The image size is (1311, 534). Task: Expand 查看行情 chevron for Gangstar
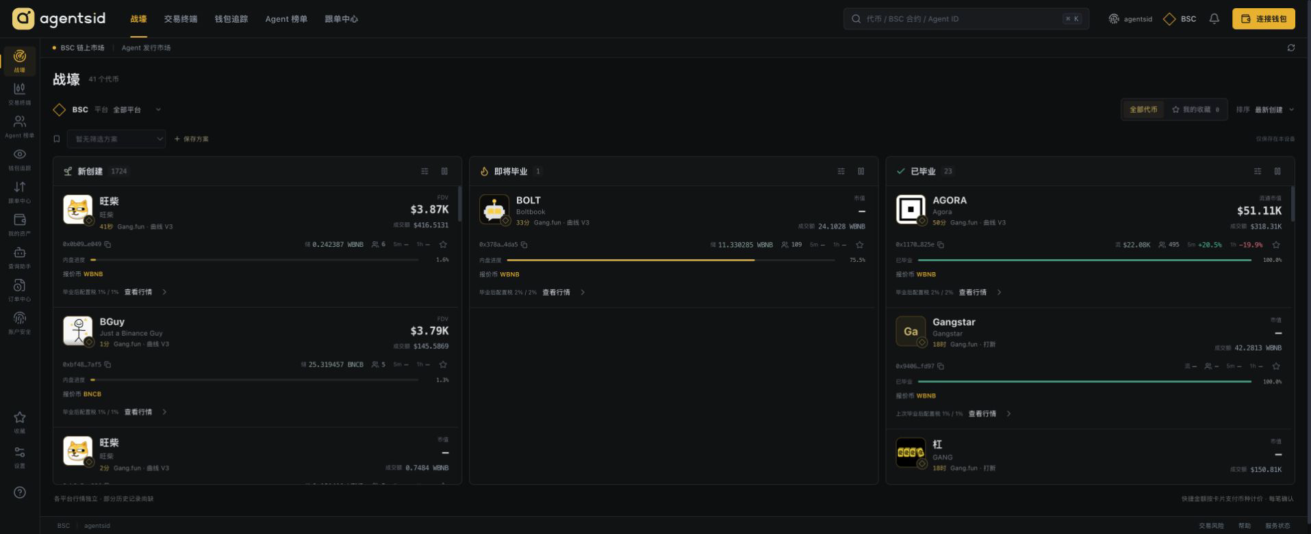(1008, 414)
